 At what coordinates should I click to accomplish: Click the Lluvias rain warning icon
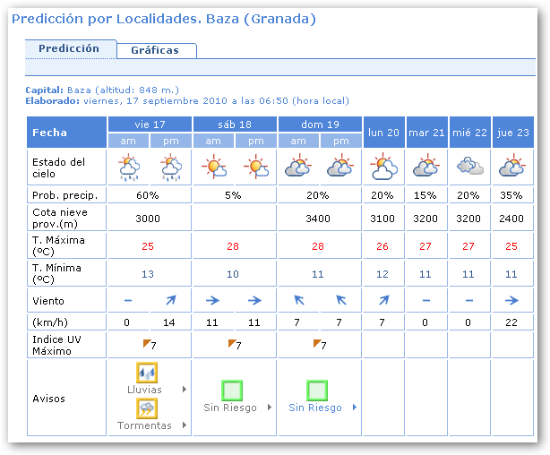click(148, 373)
